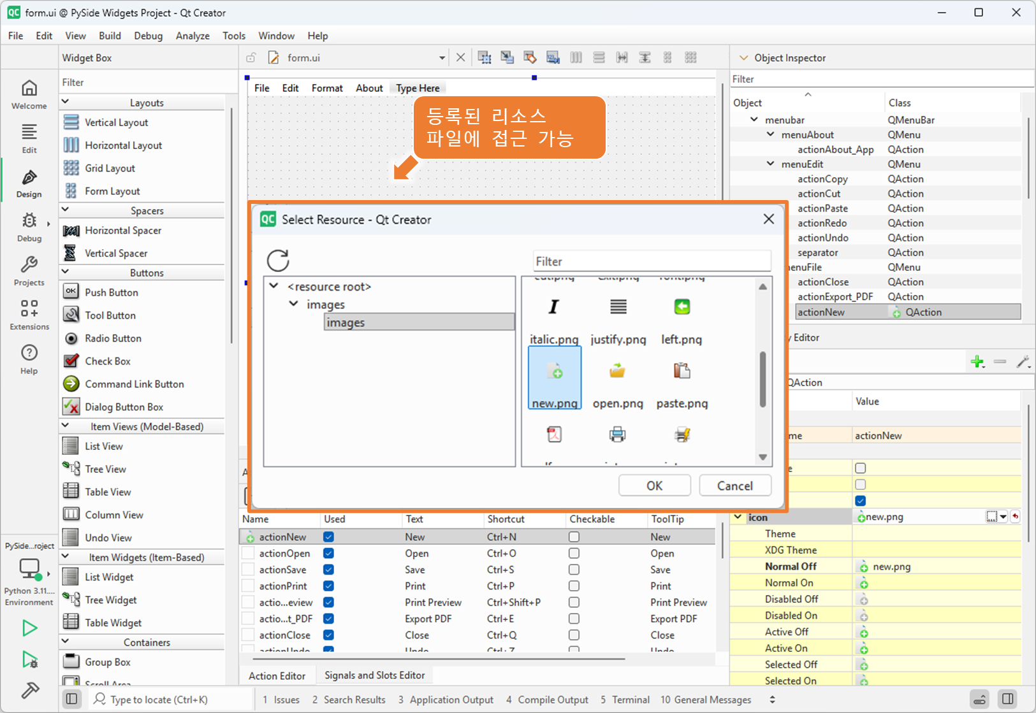Switch to Signals and Slots Editor tab
Image resolution: width=1036 pixels, height=713 pixels.
pyautogui.click(x=374, y=675)
